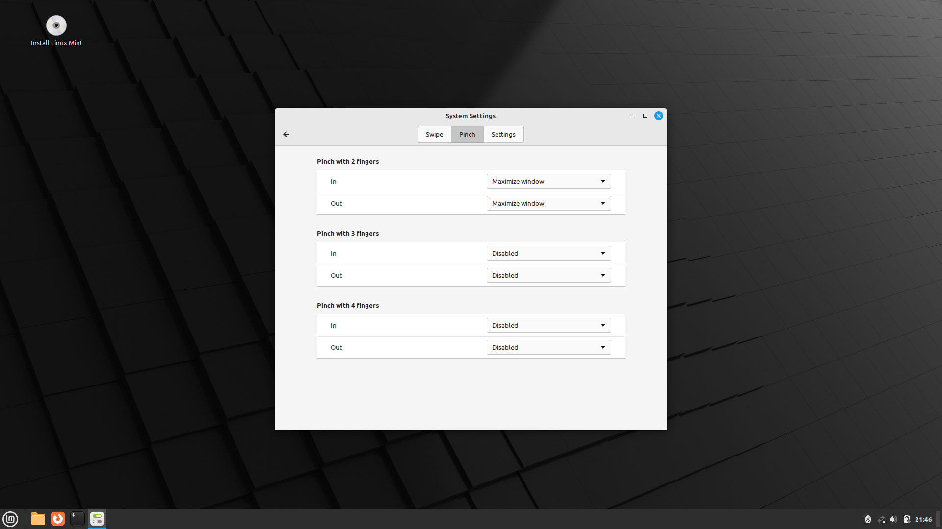Open the battery power tray icon

pyautogui.click(x=907, y=519)
